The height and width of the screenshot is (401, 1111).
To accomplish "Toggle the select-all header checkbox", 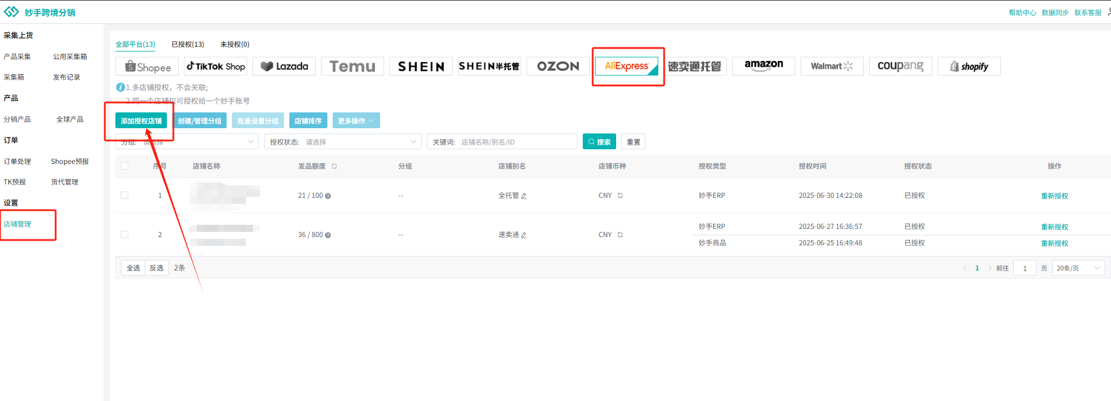I will point(124,166).
